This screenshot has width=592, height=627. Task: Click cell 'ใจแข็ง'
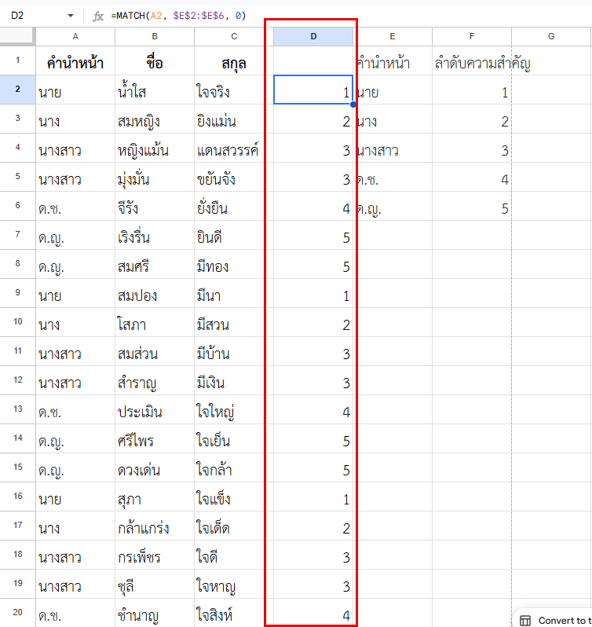(x=234, y=497)
